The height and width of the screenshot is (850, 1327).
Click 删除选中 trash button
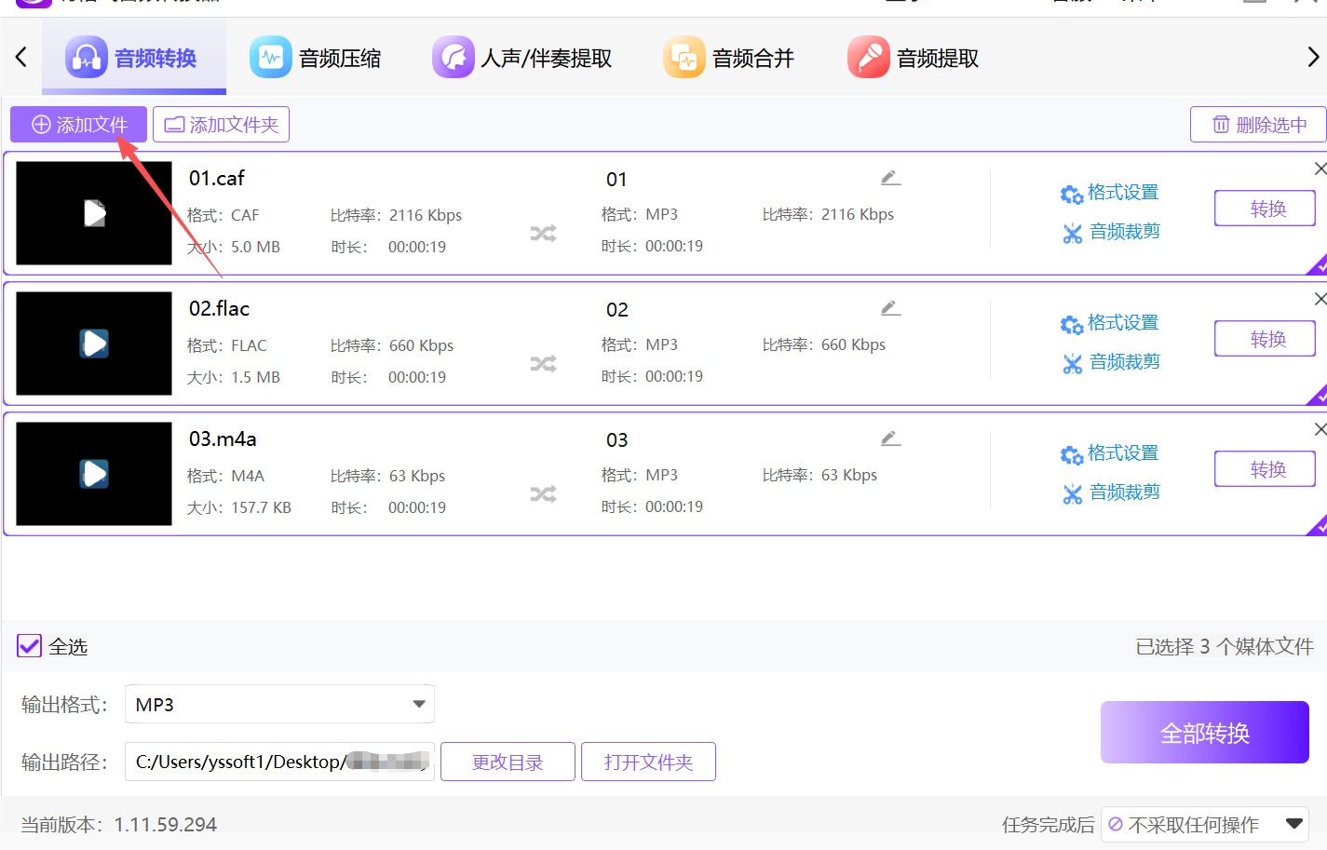[x=1258, y=125]
